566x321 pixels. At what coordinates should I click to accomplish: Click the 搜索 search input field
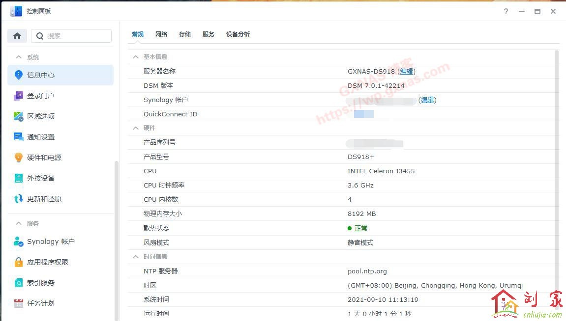point(77,36)
